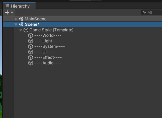Click the Unity scene icon beside Scene*
The width and height of the screenshot is (162, 118).
coord(21,24)
